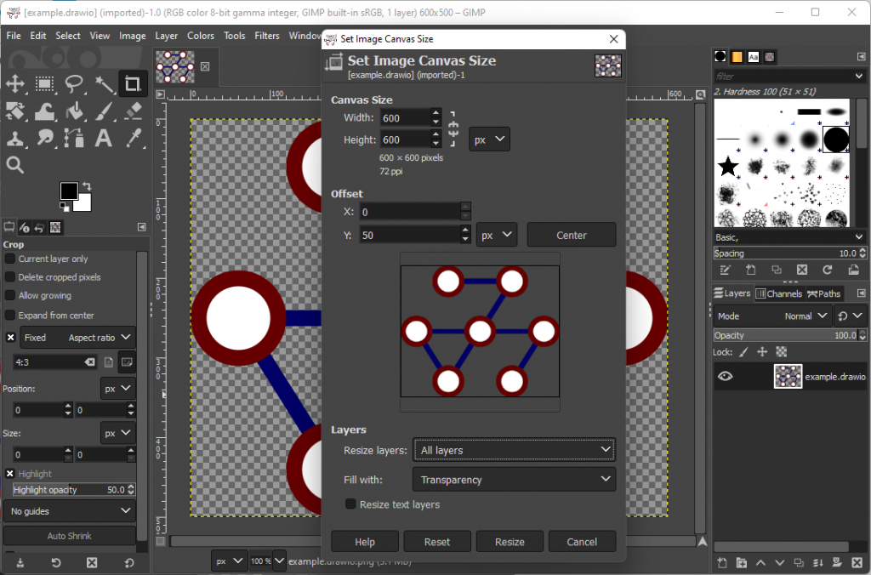871x575 pixels.
Task: Center the image offset with Center button
Action: click(571, 235)
